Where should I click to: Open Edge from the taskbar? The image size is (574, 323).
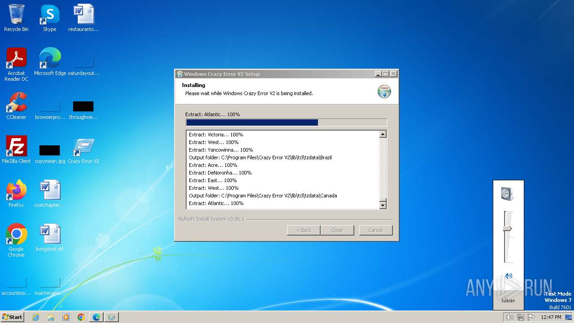click(x=96, y=317)
